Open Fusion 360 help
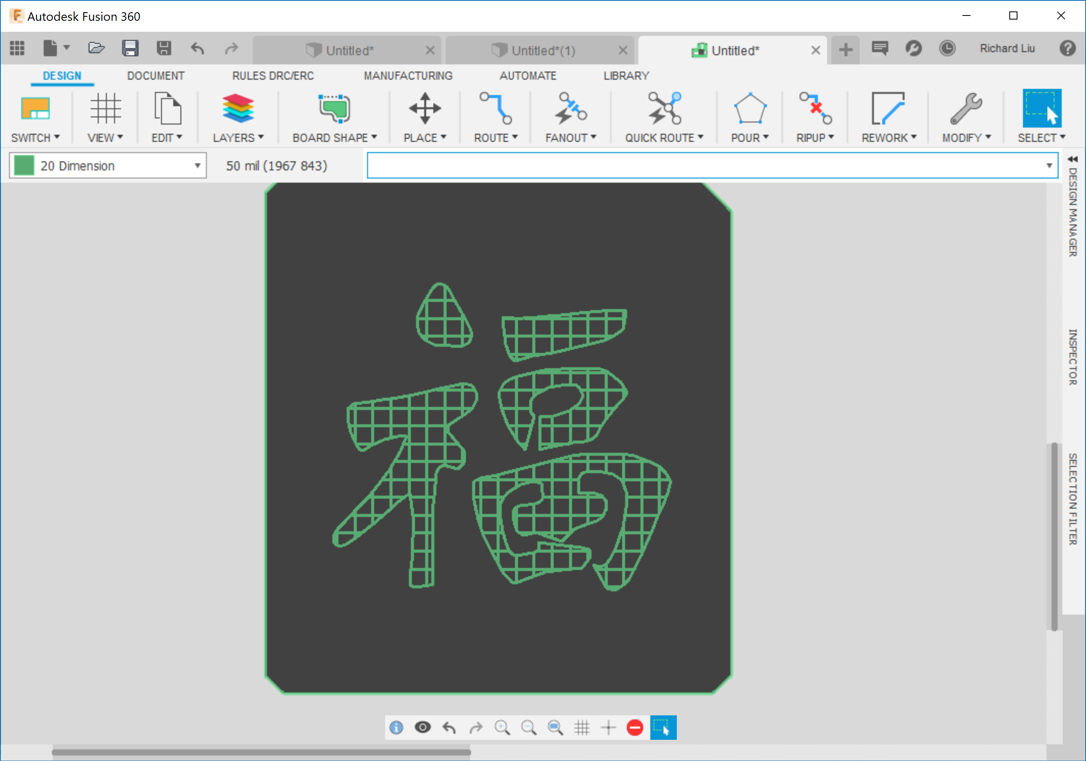The width and height of the screenshot is (1086, 761). [1067, 48]
